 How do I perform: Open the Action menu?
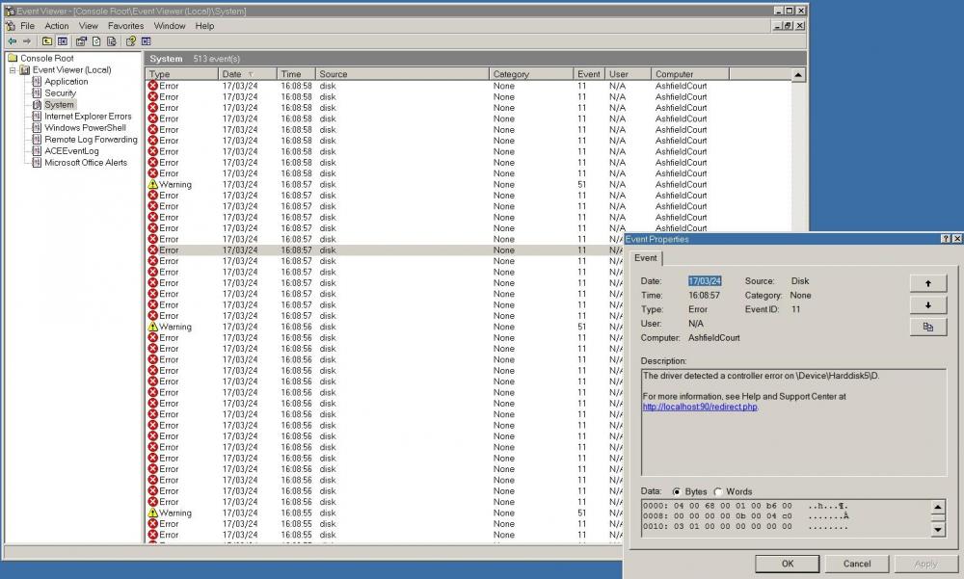(57, 26)
